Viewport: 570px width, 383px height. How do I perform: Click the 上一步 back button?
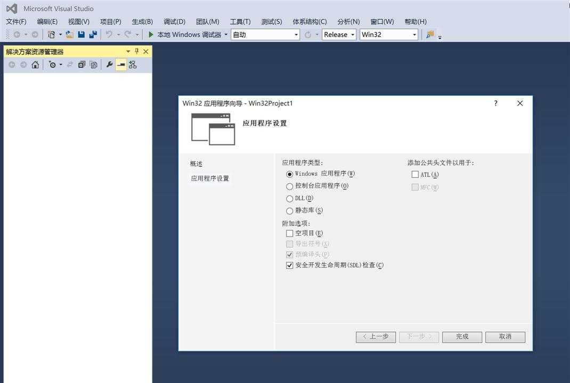click(376, 337)
